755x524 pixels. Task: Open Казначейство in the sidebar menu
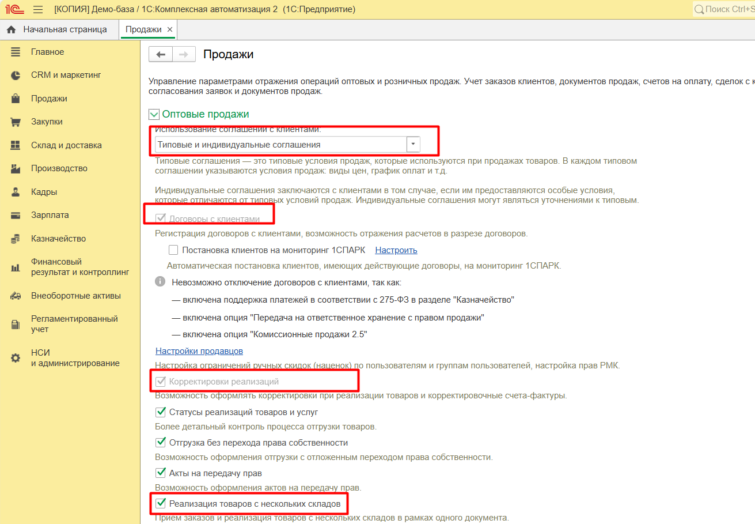(x=58, y=239)
